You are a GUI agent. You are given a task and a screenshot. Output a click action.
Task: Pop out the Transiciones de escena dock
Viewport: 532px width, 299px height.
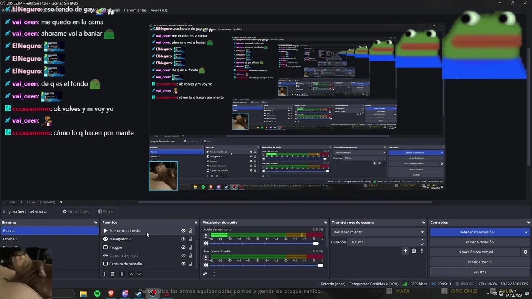coord(424,222)
